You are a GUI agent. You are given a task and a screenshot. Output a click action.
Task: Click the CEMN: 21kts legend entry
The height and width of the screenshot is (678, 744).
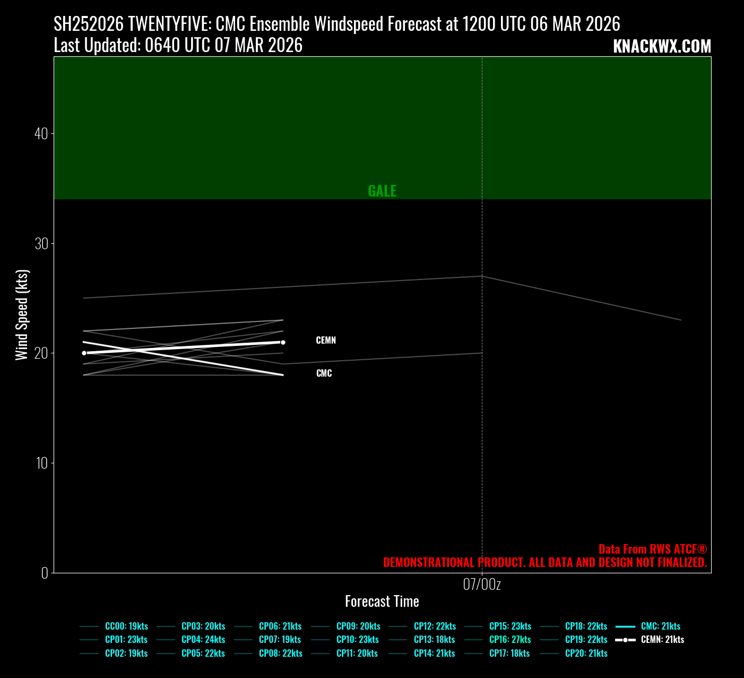pos(662,639)
